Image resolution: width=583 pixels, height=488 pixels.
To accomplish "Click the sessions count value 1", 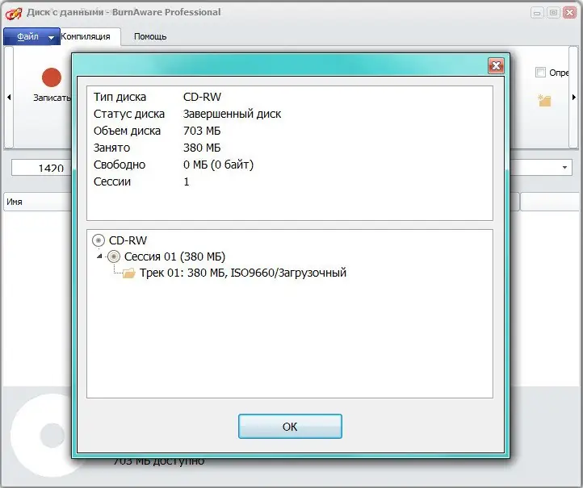I will click(187, 182).
